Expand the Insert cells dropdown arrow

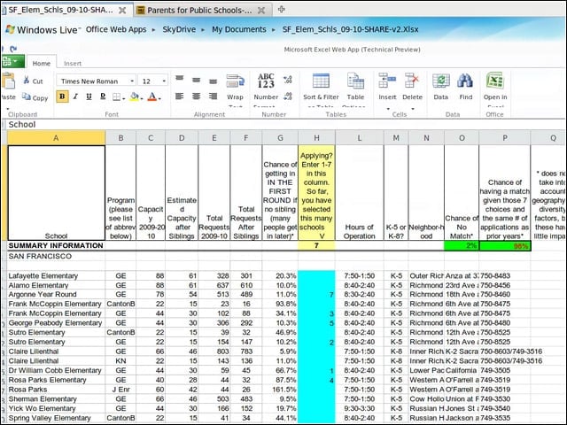tap(388, 109)
